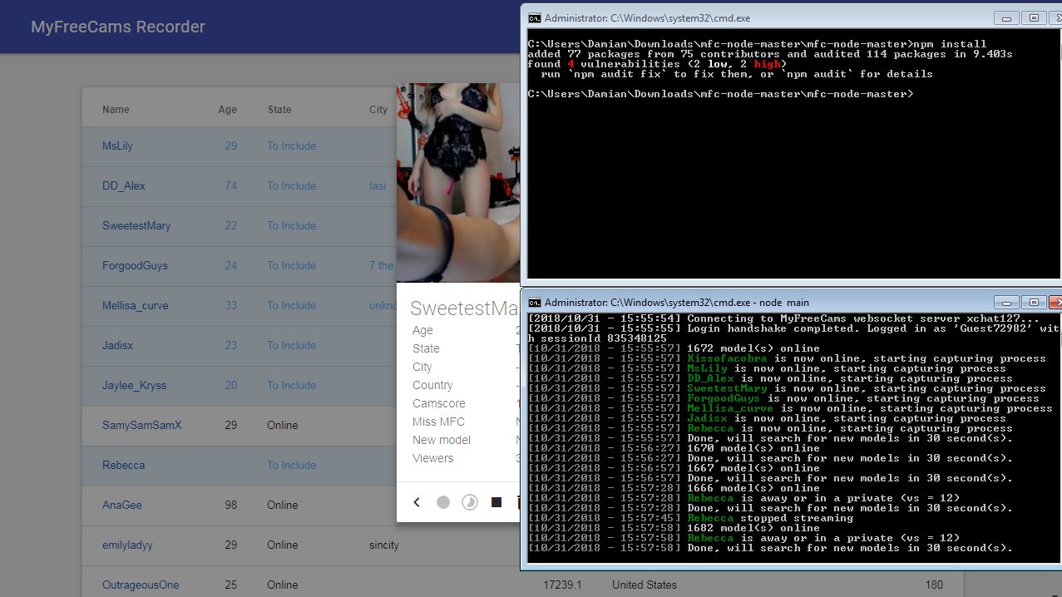Click the New model label in popup
The height and width of the screenshot is (597, 1062).
coord(442,440)
